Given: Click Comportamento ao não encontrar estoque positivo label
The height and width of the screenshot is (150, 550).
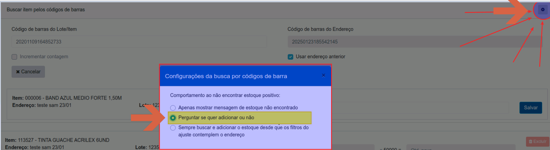Looking at the screenshot, I should pyautogui.click(x=225, y=95).
